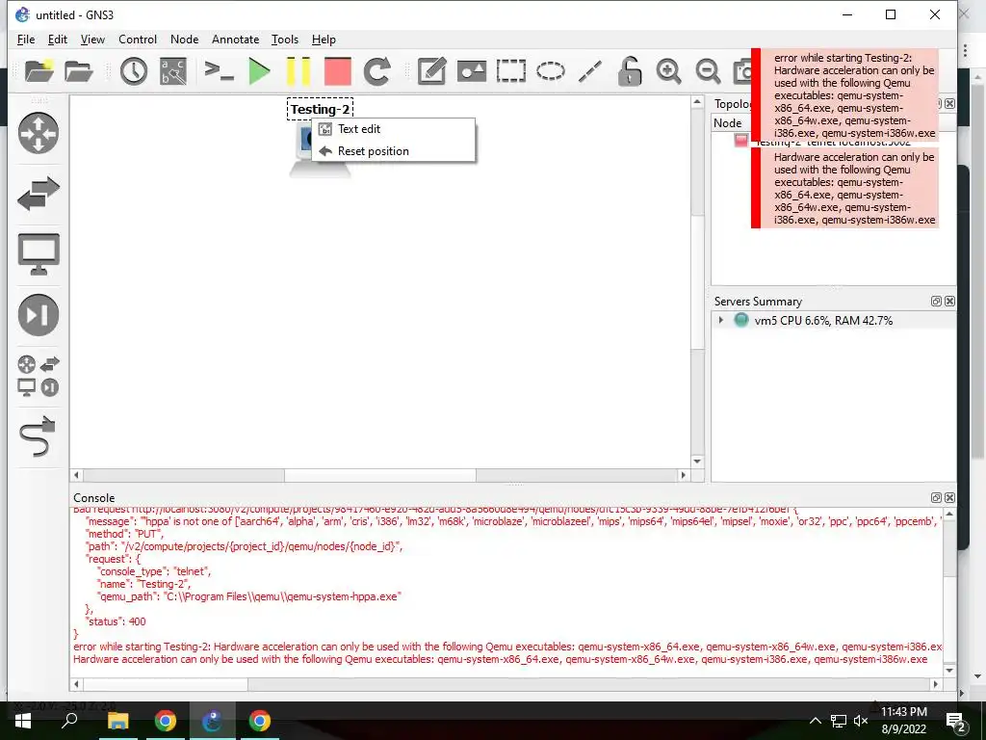Select the Testing-2 node label
The width and height of the screenshot is (986, 740).
point(320,109)
